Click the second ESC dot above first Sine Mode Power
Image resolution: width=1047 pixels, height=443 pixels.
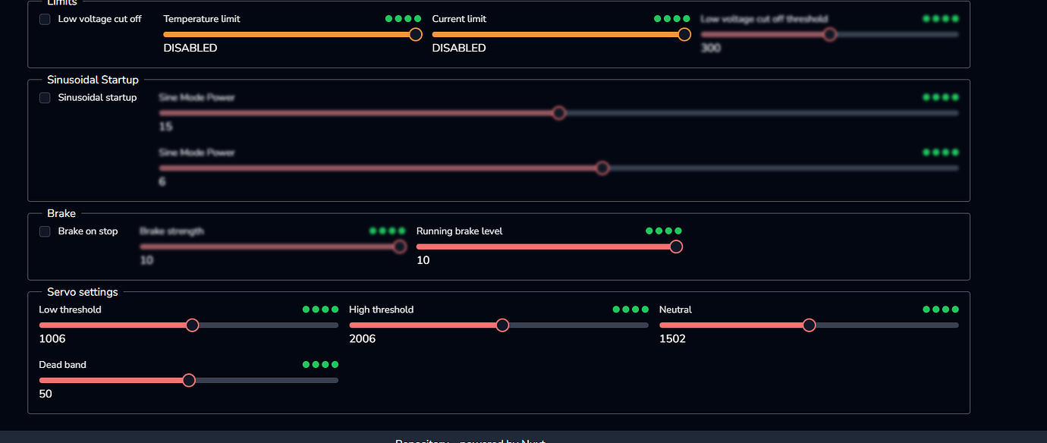935,96
